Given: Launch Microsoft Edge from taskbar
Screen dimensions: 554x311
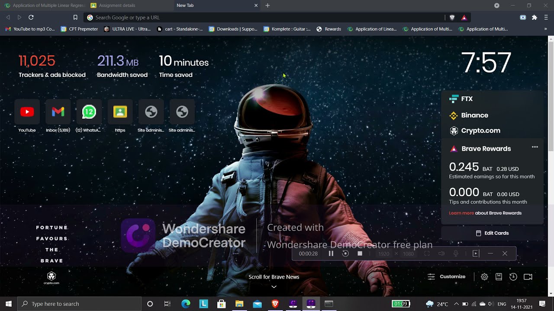Looking at the screenshot, I should click(186, 304).
